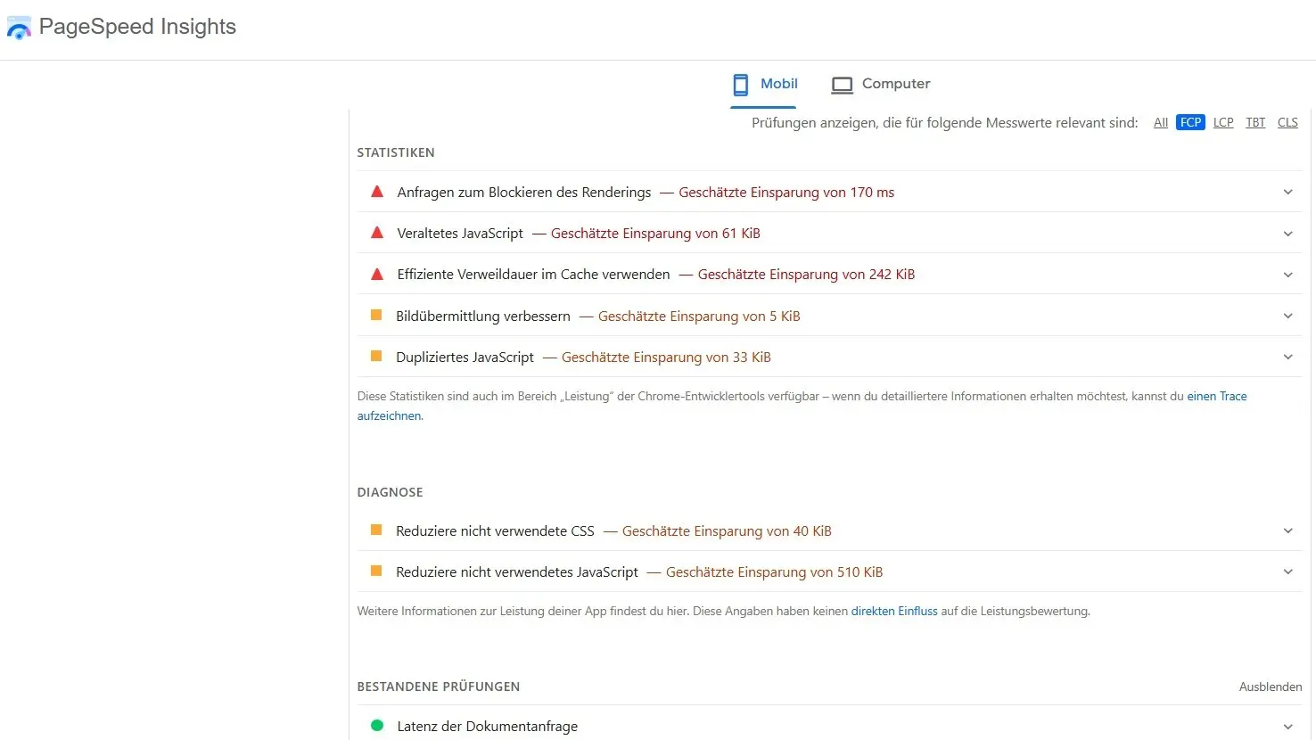Toggle the LCP metric filter

(1222, 122)
